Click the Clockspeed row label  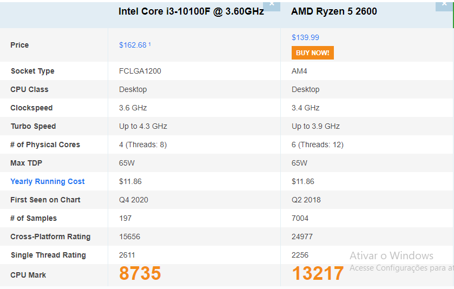pos(31,108)
